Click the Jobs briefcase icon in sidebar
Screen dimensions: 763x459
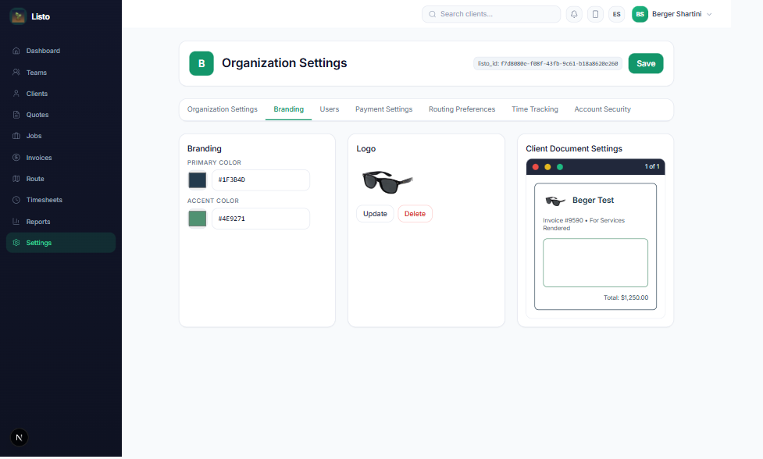click(16, 136)
